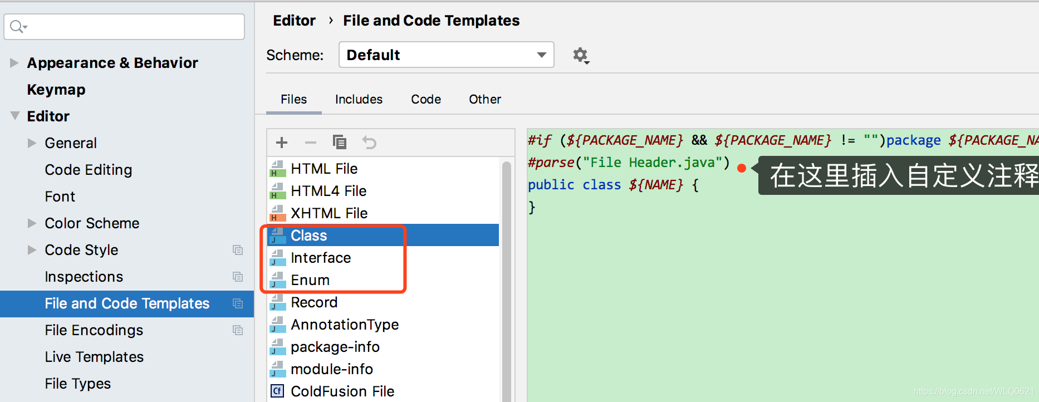Click inside the settings search field

click(124, 26)
